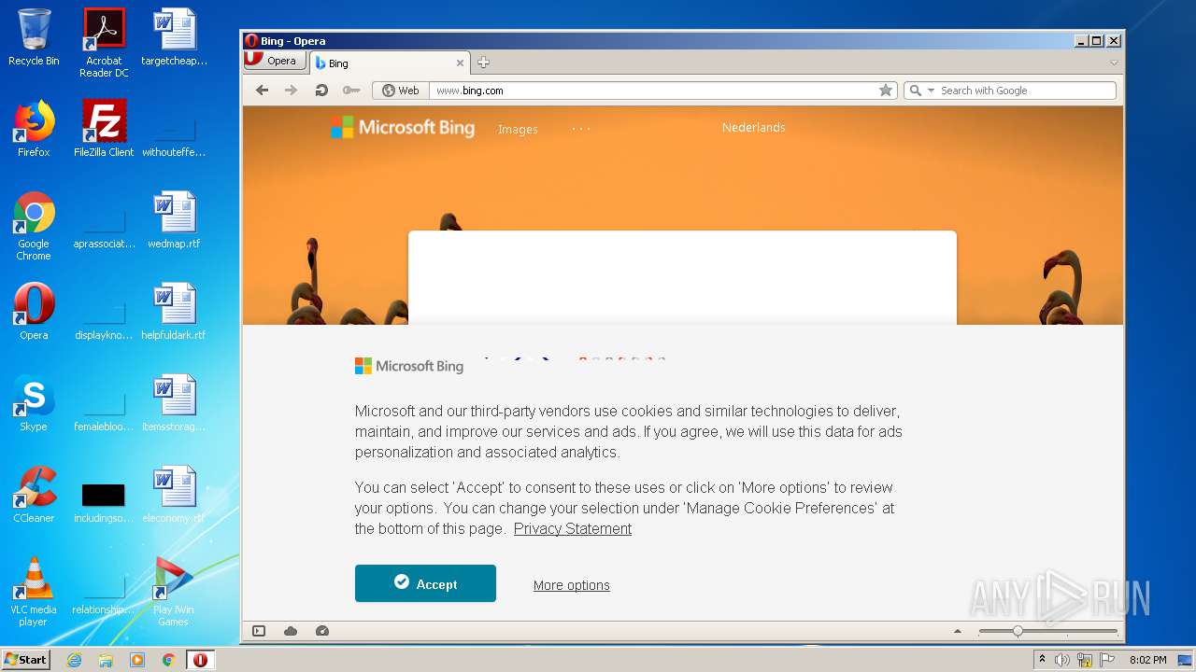Open Images link on Bing

[x=518, y=130]
